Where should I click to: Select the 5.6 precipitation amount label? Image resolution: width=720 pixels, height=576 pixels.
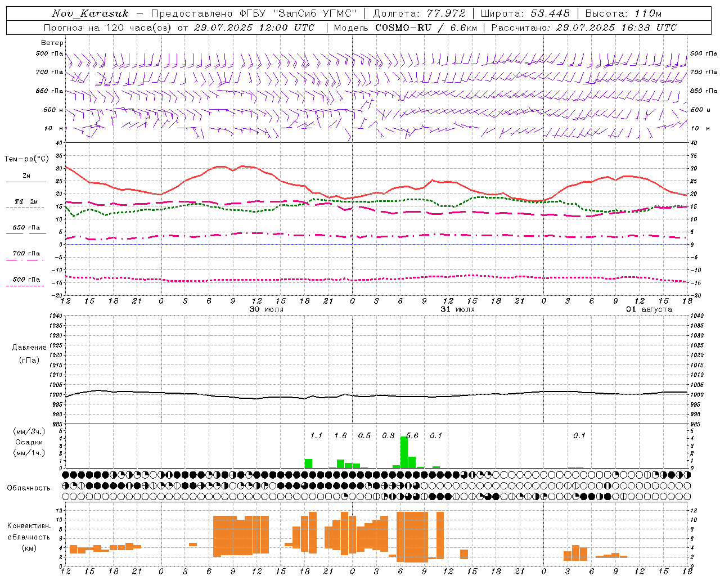(412, 435)
